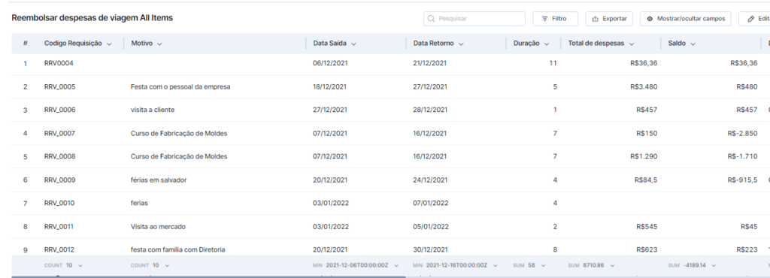
Task: Click the duration 11 cell
Action: click(x=553, y=63)
